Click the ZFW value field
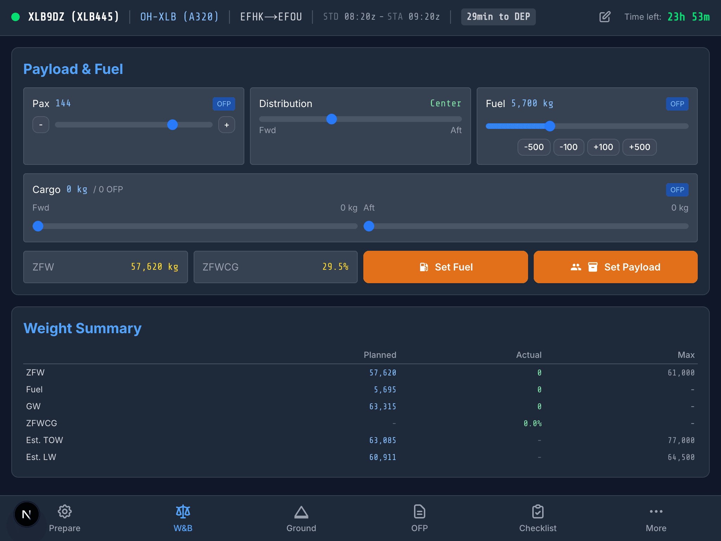The image size is (721, 541). tap(105, 267)
